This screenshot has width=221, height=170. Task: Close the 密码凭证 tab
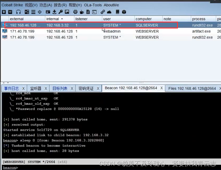pos(98,88)
